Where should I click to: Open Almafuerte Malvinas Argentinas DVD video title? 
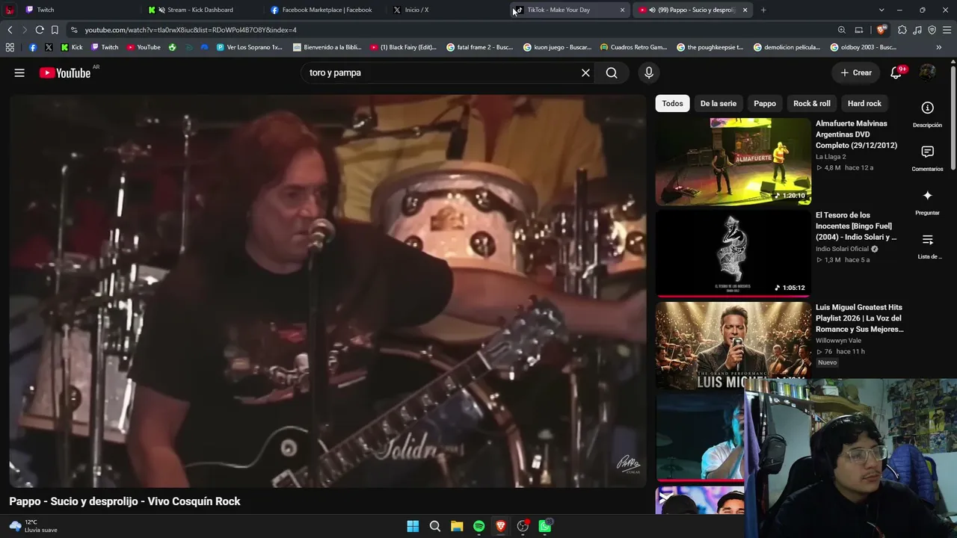[857, 134]
